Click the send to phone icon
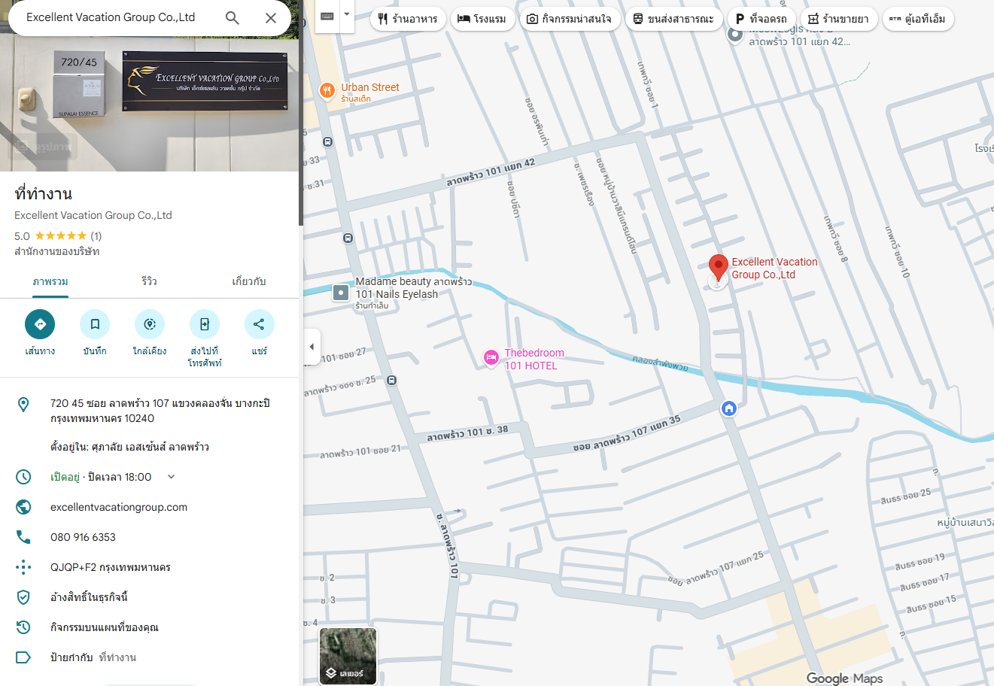The width and height of the screenshot is (994, 686). [x=205, y=324]
